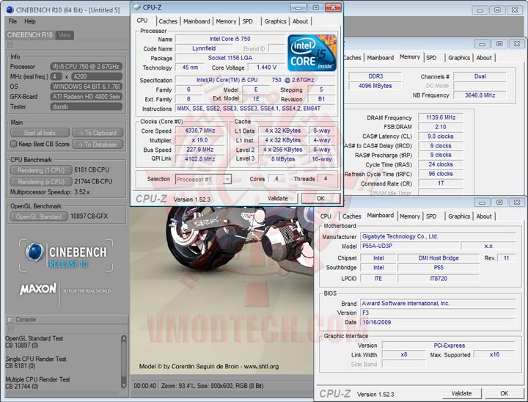Click Validate in front CPU-Z window
The image size is (528, 402).
pyautogui.click(x=278, y=199)
